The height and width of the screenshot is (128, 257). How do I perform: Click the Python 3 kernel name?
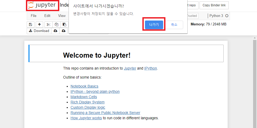click(216, 16)
